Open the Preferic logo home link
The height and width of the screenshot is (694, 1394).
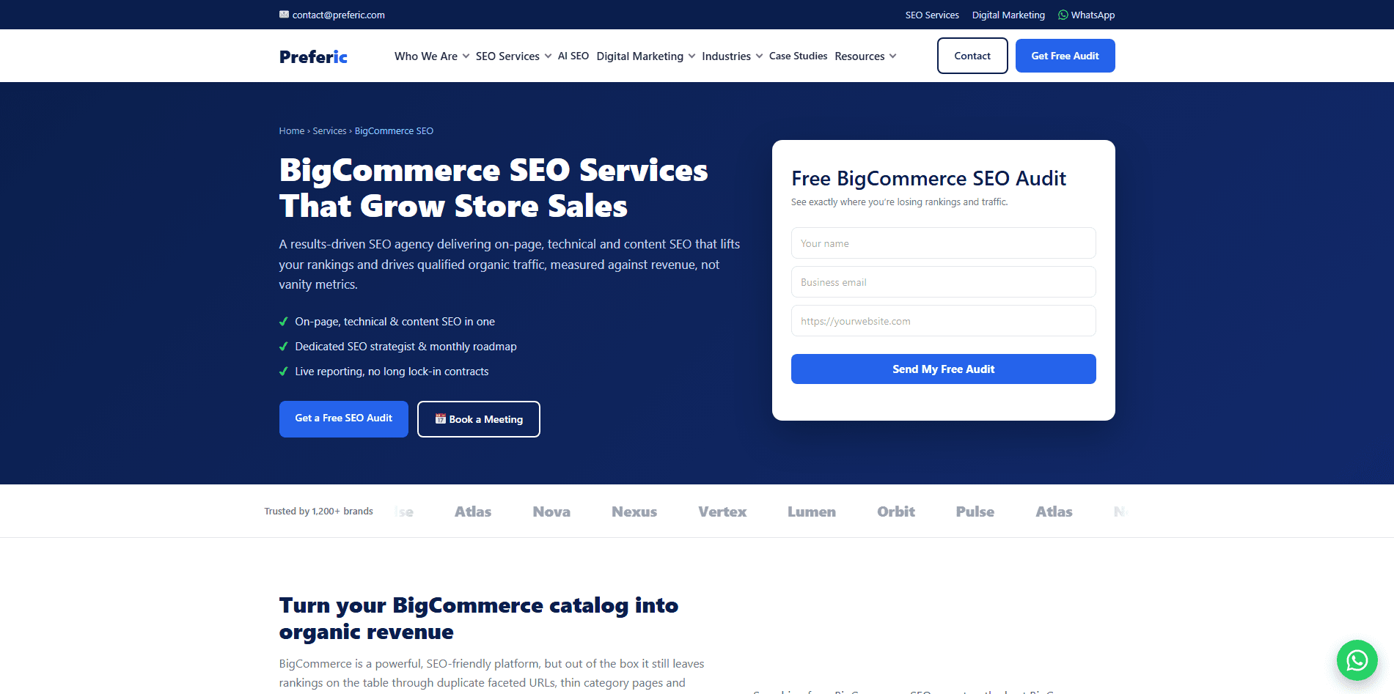click(313, 56)
